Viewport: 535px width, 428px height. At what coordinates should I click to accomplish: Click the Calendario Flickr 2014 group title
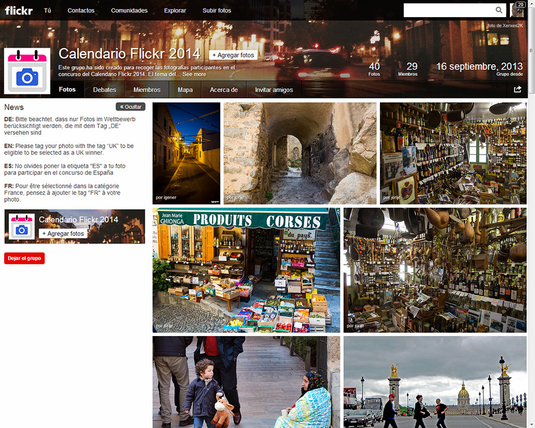(129, 54)
